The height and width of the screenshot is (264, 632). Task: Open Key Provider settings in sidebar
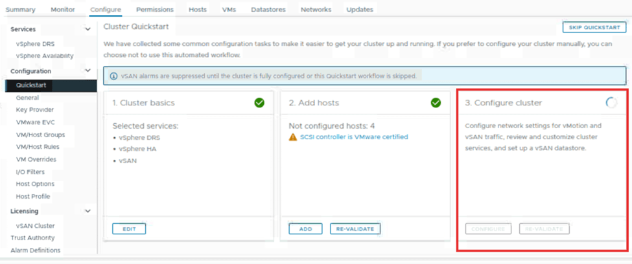pyautogui.click(x=35, y=110)
